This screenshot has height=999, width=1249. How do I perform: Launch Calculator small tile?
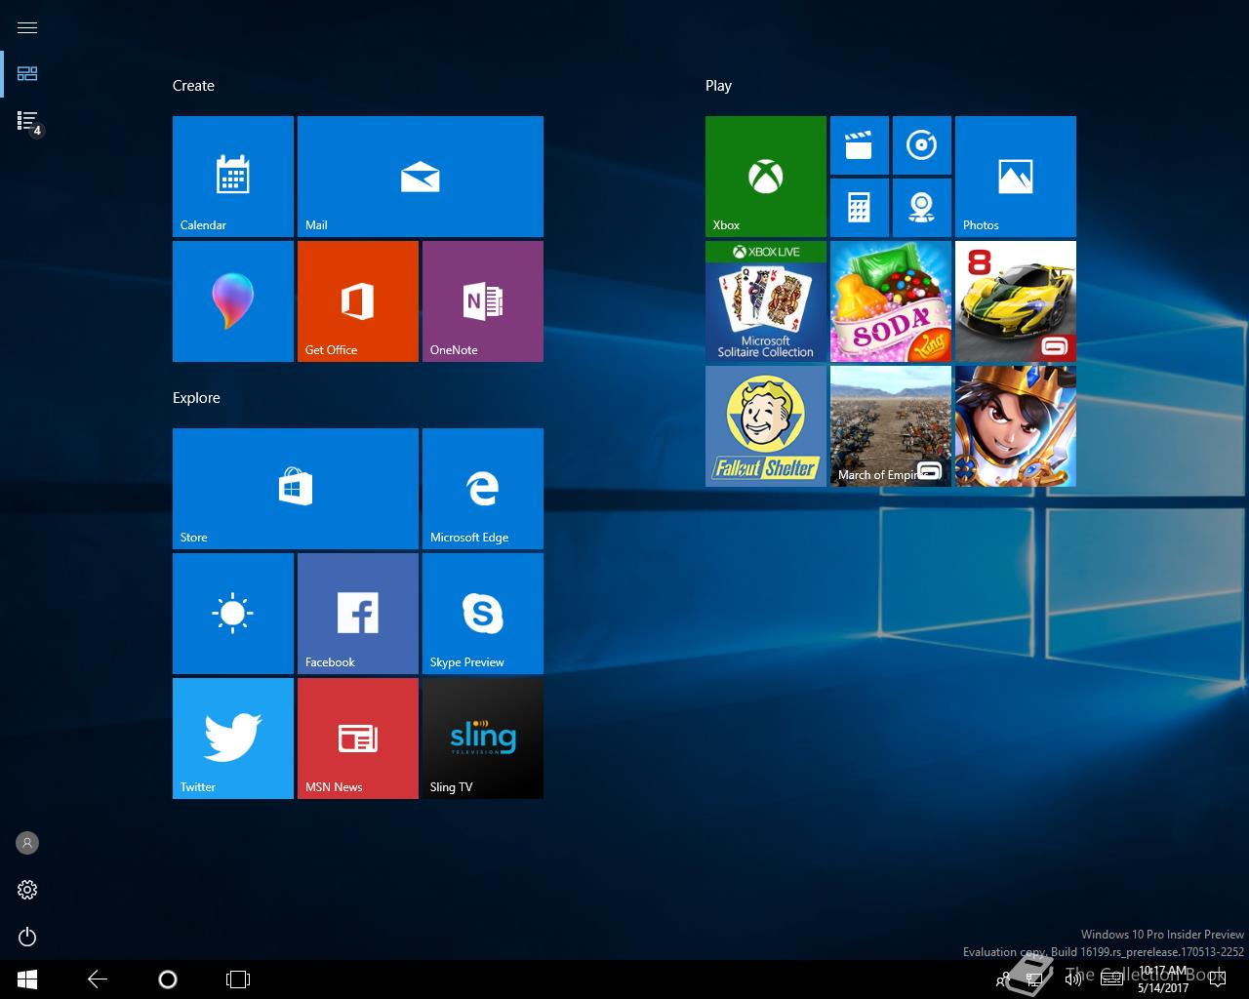(x=860, y=208)
